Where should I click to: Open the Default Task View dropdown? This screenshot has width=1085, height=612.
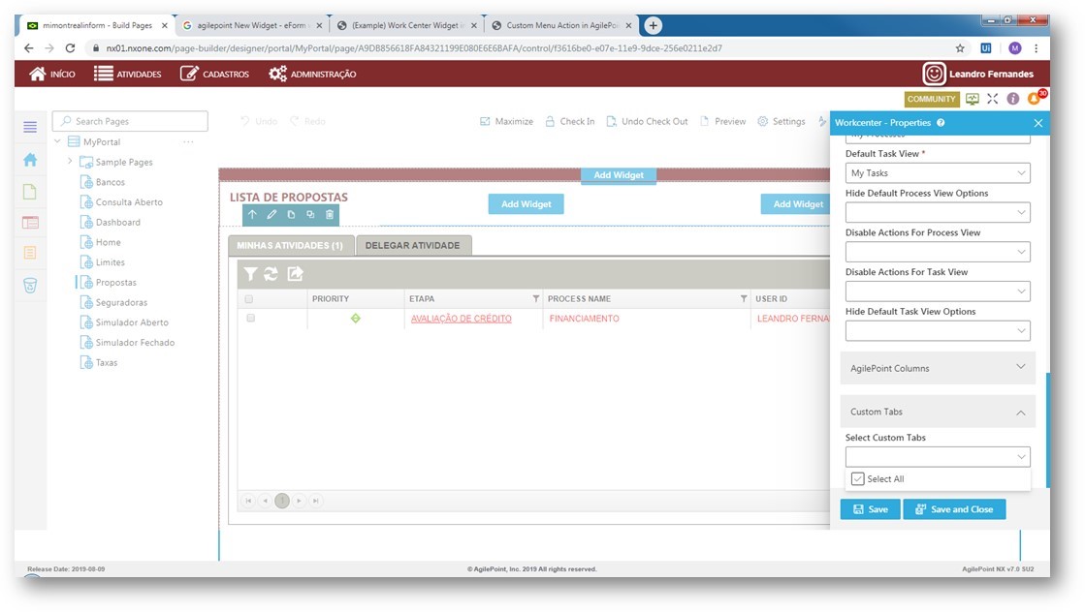[x=937, y=173]
